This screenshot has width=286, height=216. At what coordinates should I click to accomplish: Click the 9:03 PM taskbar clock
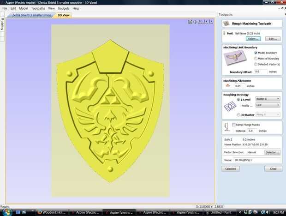pos(279,212)
